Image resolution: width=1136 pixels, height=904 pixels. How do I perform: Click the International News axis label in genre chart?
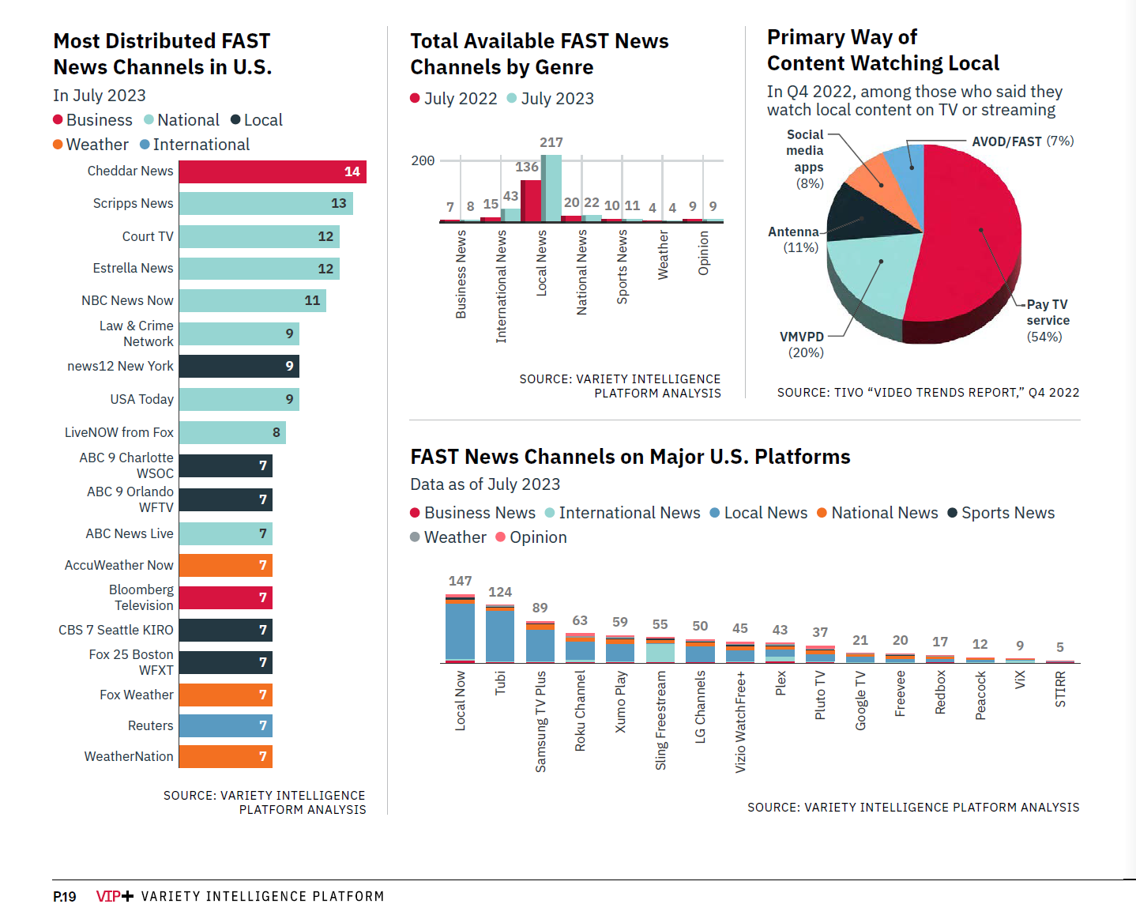tap(501, 287)
